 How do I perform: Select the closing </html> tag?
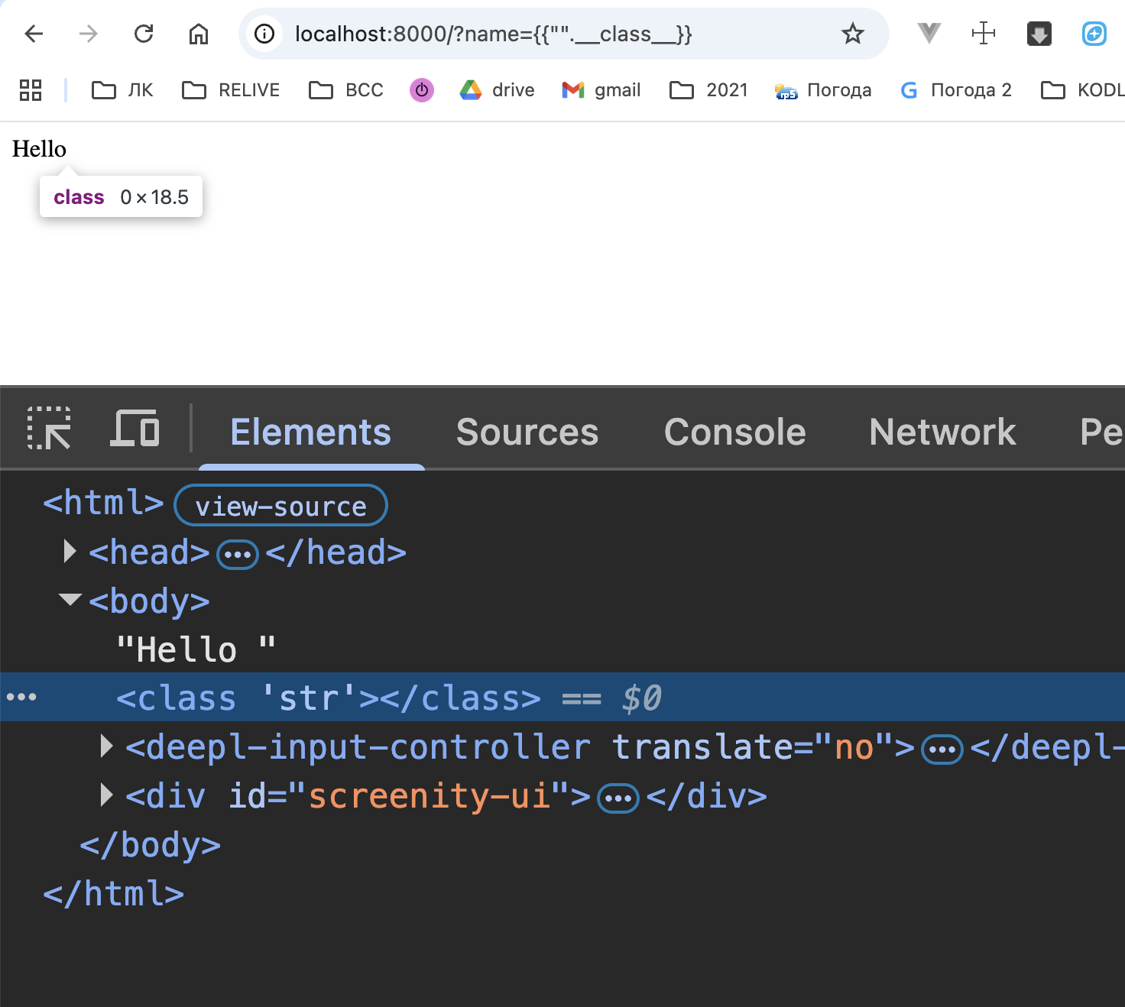coord(114,894)
